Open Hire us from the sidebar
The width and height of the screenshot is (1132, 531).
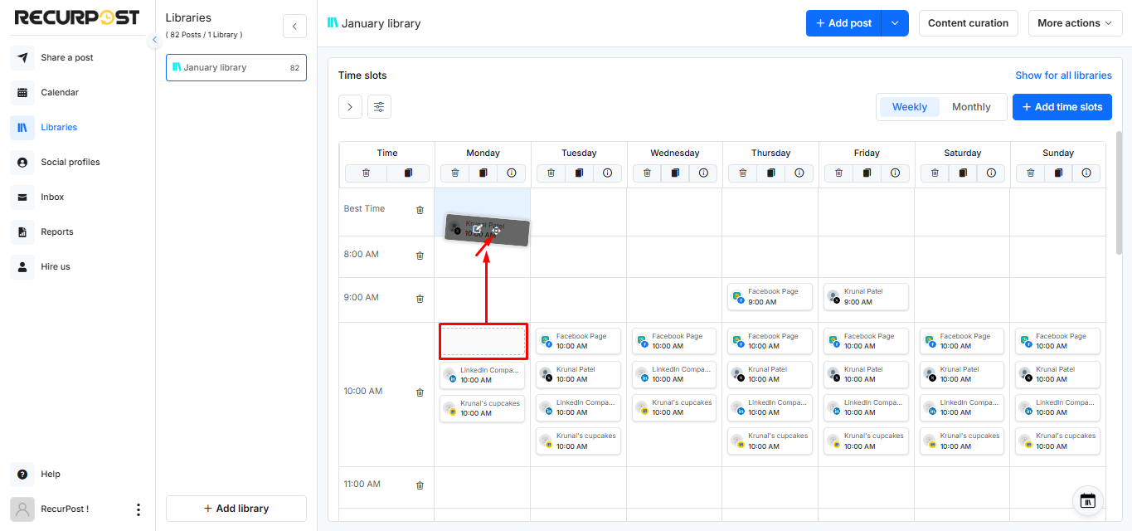click(23, 266)
